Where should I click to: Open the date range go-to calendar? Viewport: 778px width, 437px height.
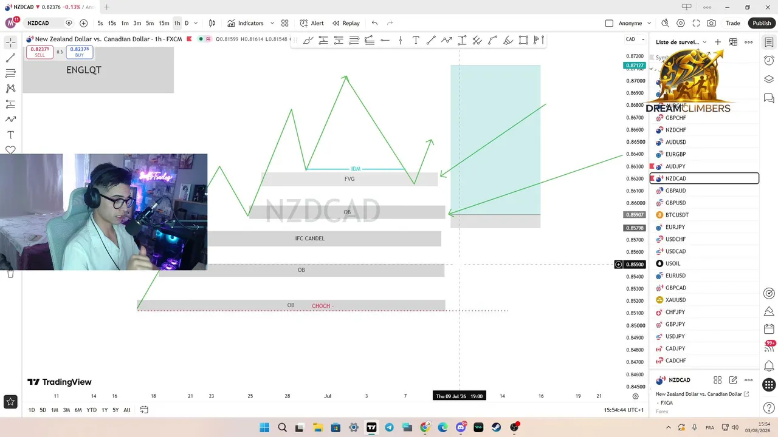click(x=144, y=410)
